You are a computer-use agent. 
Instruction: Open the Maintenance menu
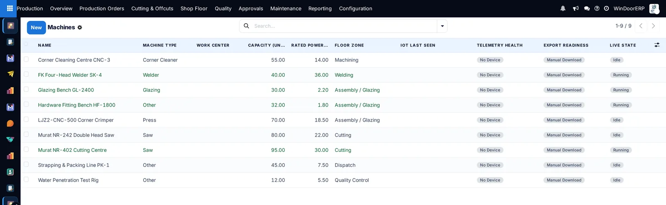coord(286,8)
